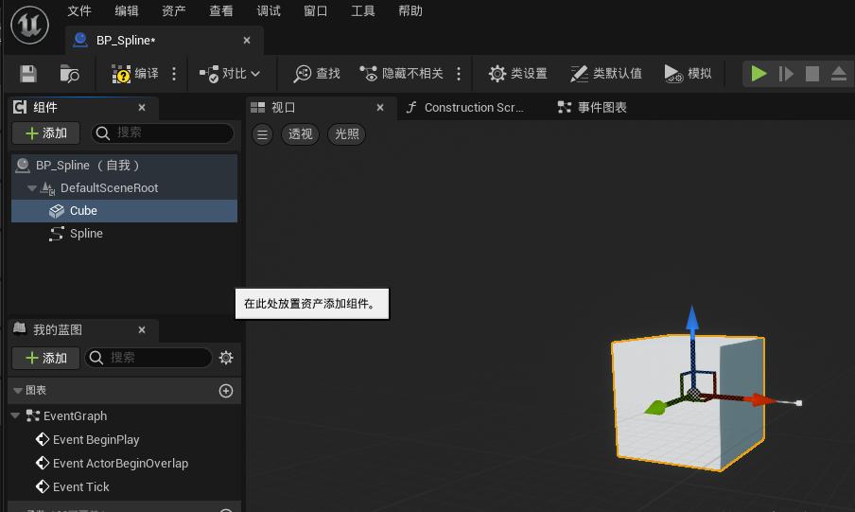Click 添加 button in components panel

pos(45,133)
